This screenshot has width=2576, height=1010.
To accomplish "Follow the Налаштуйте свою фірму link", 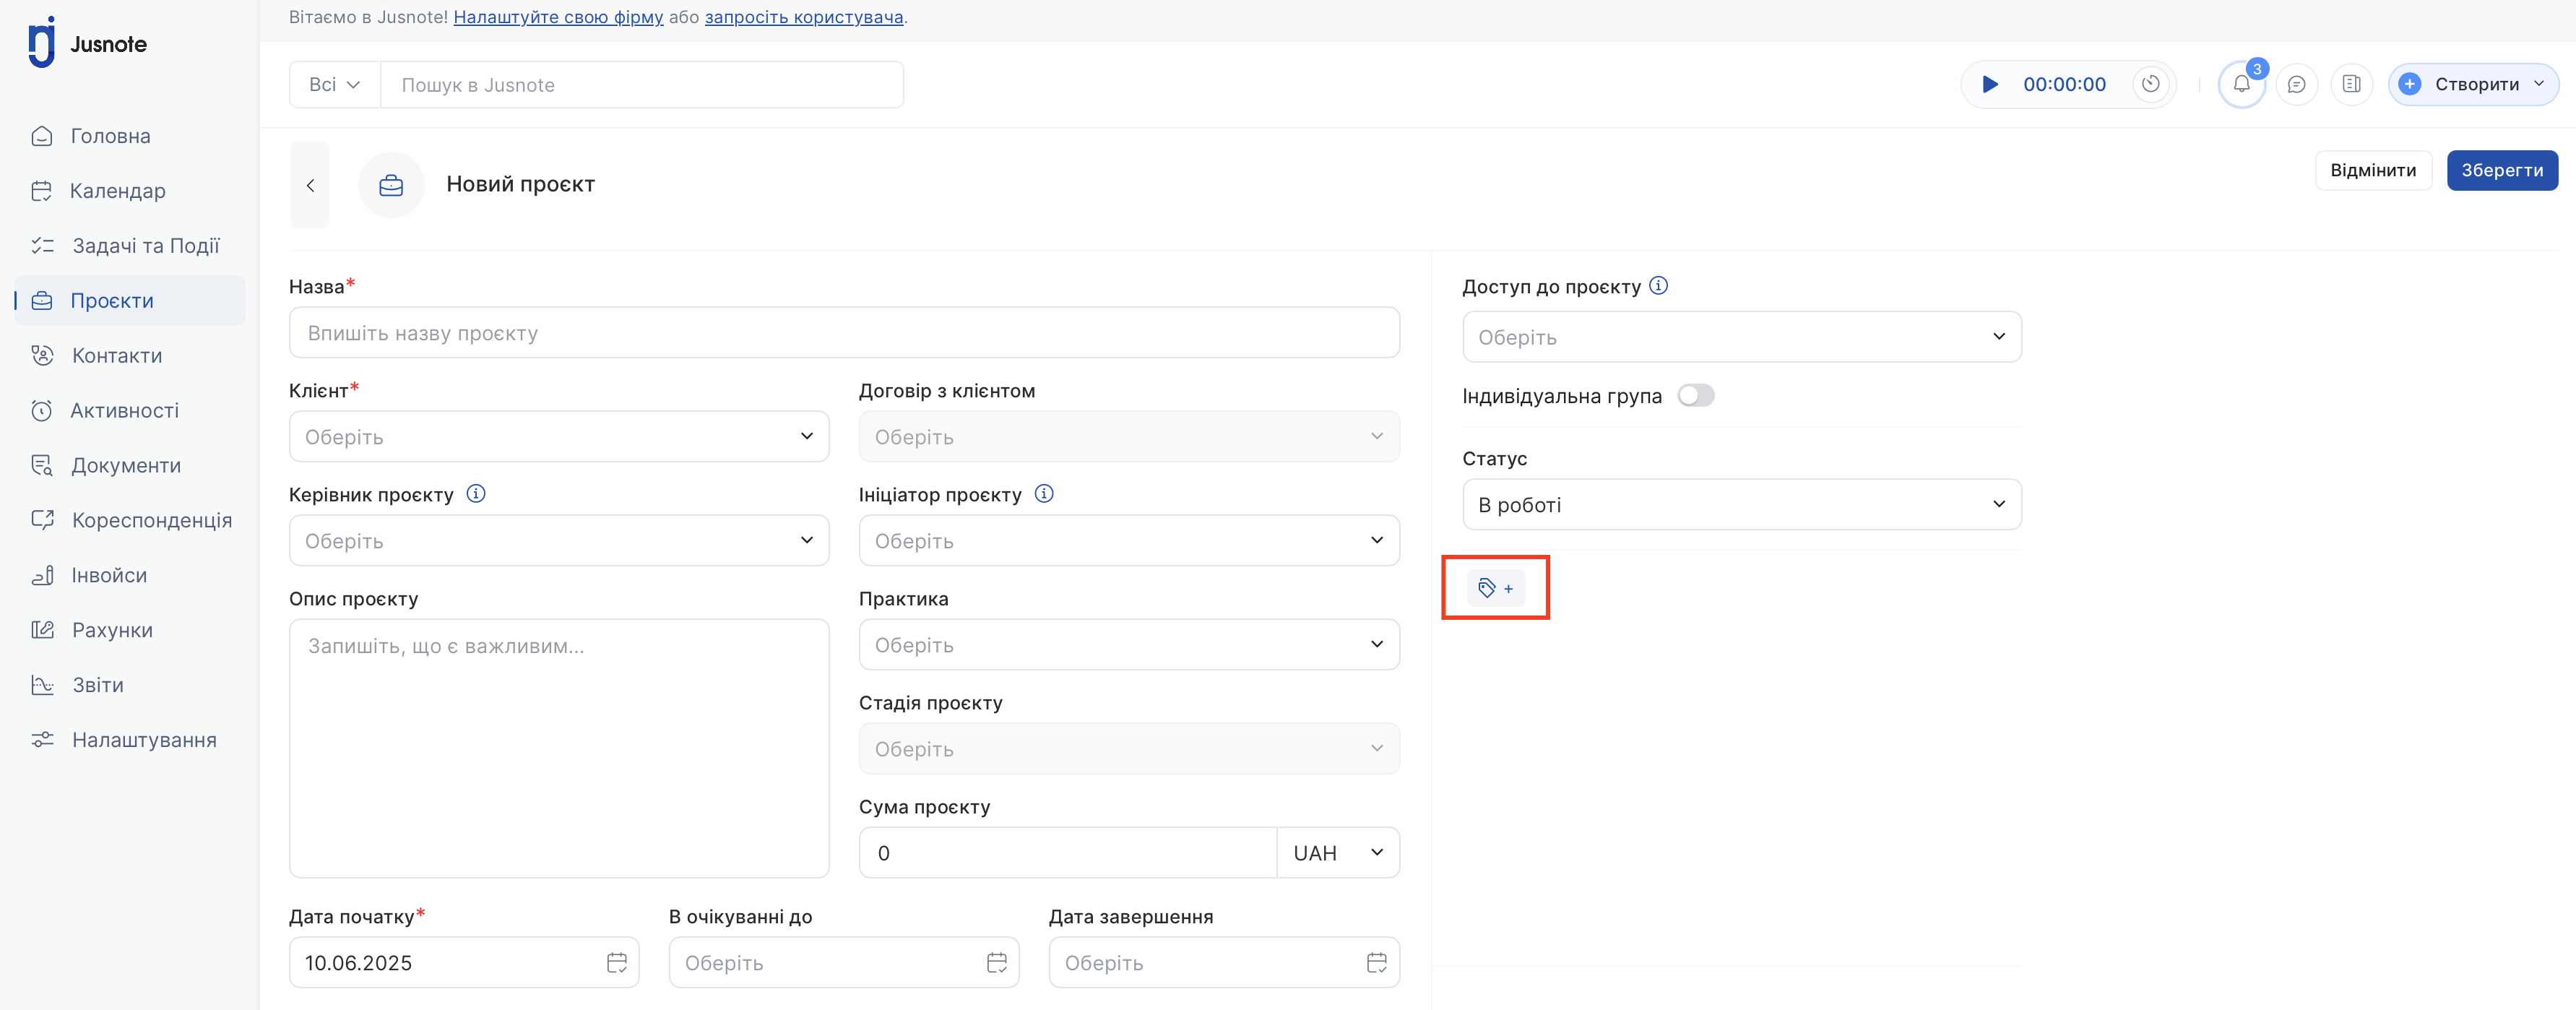I will [x=558, y=17].
